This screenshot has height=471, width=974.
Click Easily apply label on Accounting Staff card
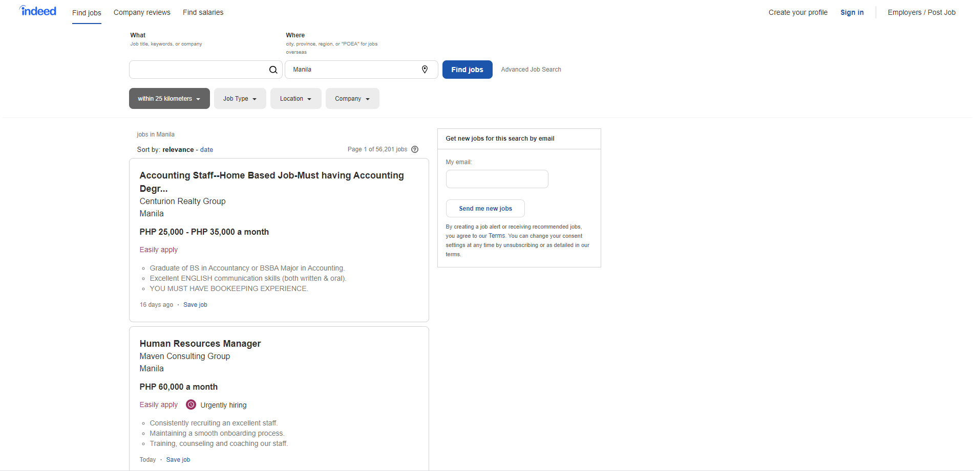coord(159,250)
